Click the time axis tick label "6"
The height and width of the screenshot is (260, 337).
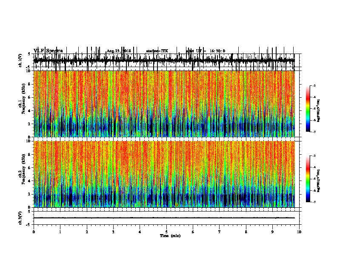[193, 232]
